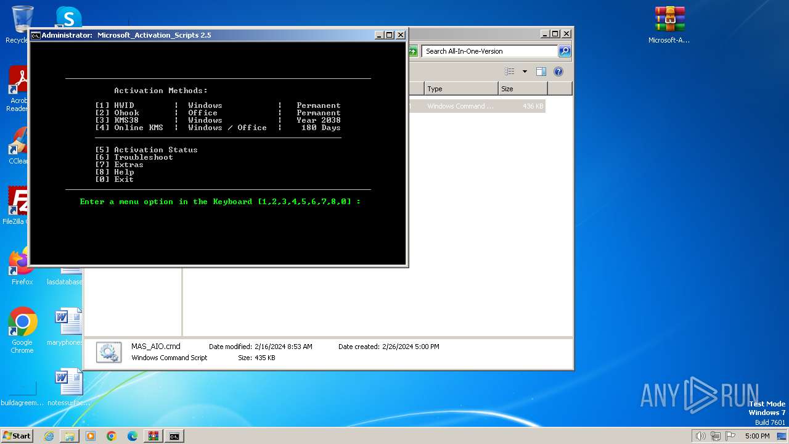Click the MAS_AIO.cmd filename in details pane
The image size is (789, 444).
coord(156,347)
